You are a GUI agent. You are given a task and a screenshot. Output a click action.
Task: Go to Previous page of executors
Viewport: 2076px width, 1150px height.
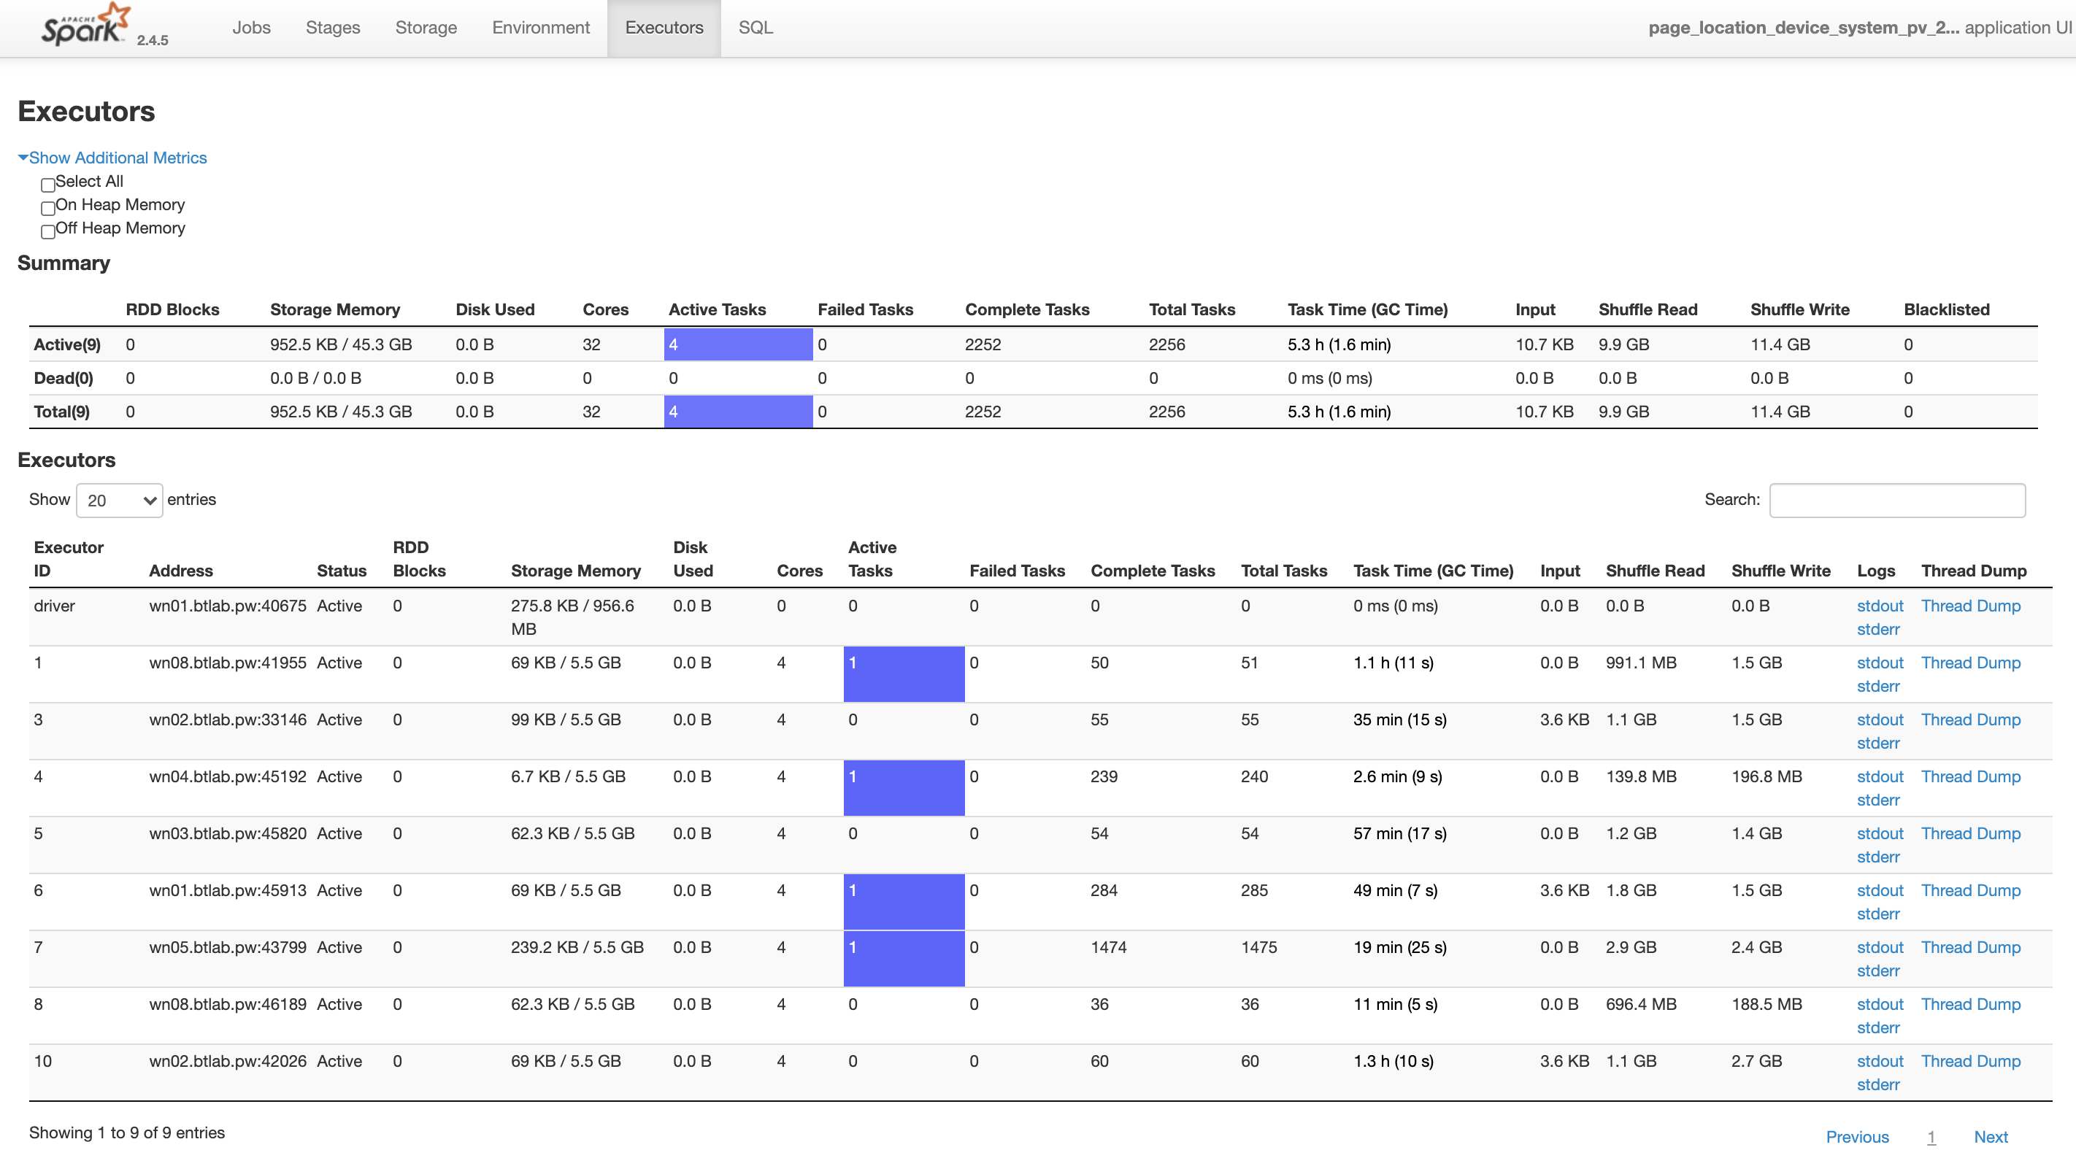pos(1857,1137)
